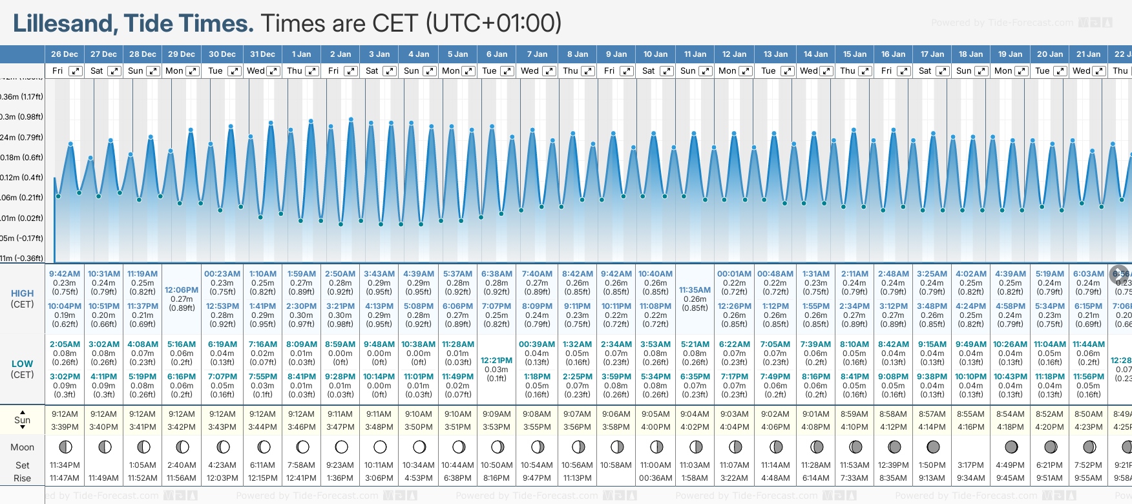Click the highest tide peak point on 2 Jan
This screenshot has height=504, width=1132.
click(x=351, y=120)
